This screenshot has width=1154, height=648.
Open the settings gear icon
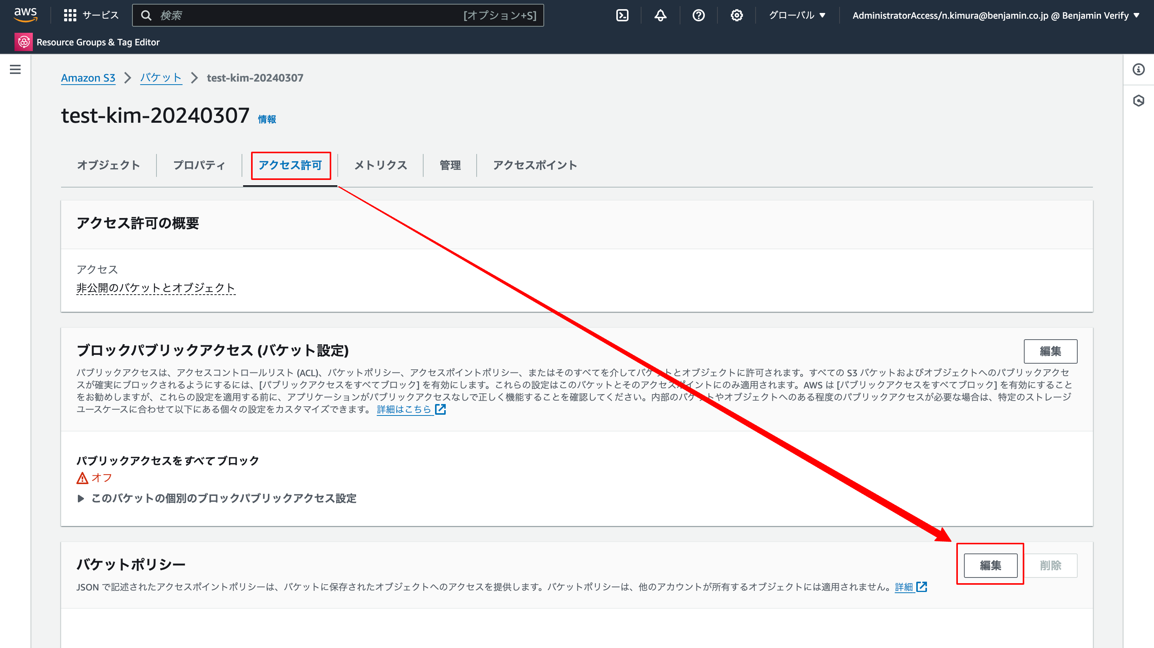(x=737, y=15)
